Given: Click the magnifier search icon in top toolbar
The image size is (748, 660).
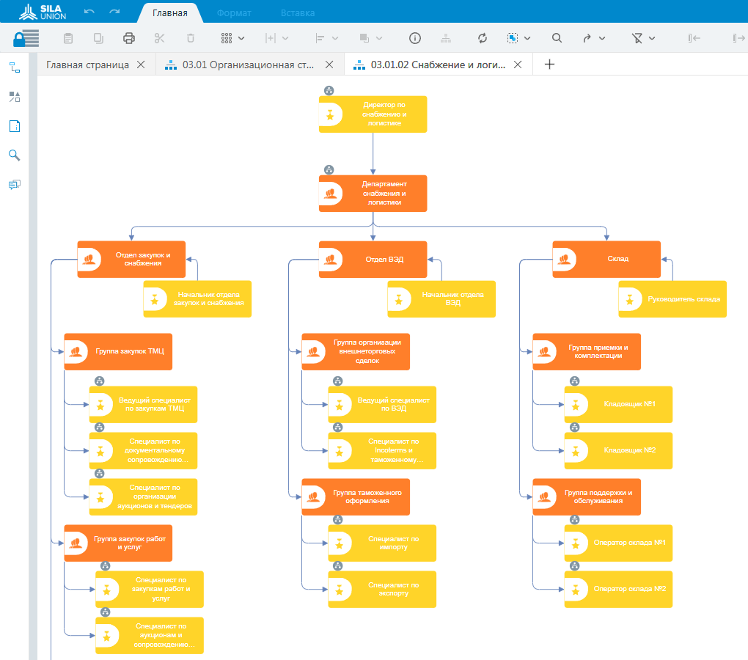Looking at the screenshot, I should [557, 38].
